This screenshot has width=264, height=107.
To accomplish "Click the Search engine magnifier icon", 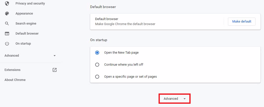I will tap(7, 24).
